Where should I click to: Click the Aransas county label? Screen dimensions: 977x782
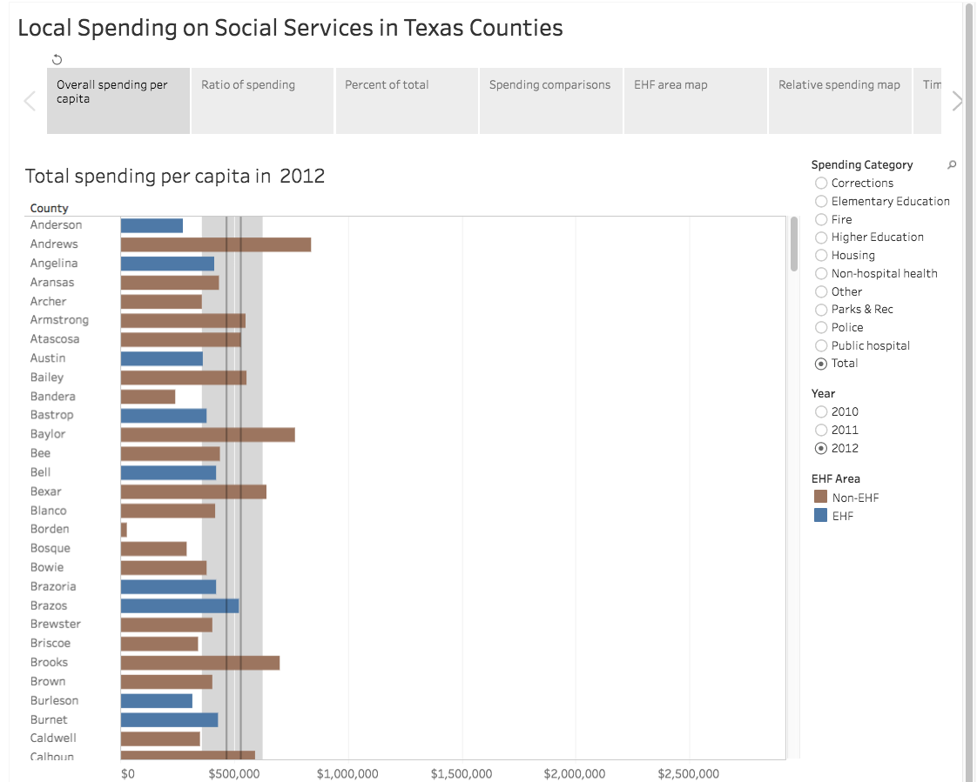point(52,282)
